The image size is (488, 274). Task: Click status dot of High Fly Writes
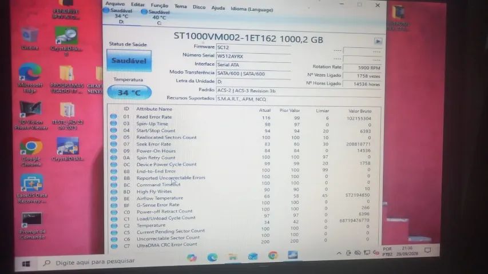point(114,192)
